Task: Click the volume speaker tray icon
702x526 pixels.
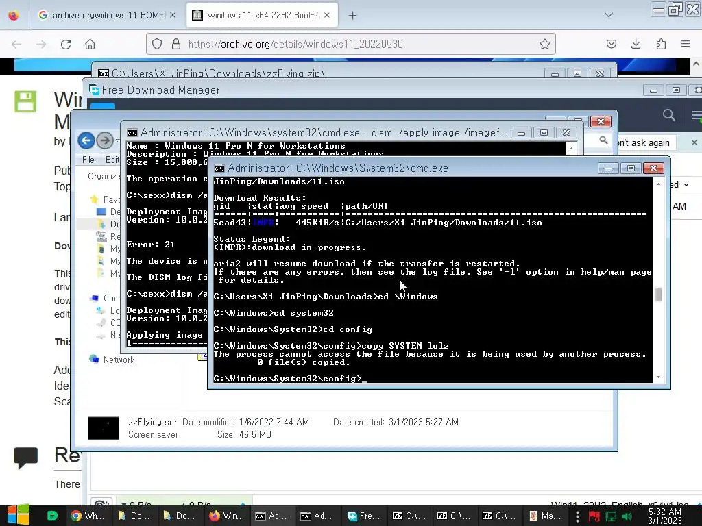Action: coord(627,516)
